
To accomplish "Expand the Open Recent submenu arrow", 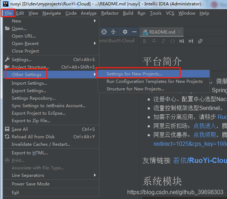I will click(x=95, y=43).
